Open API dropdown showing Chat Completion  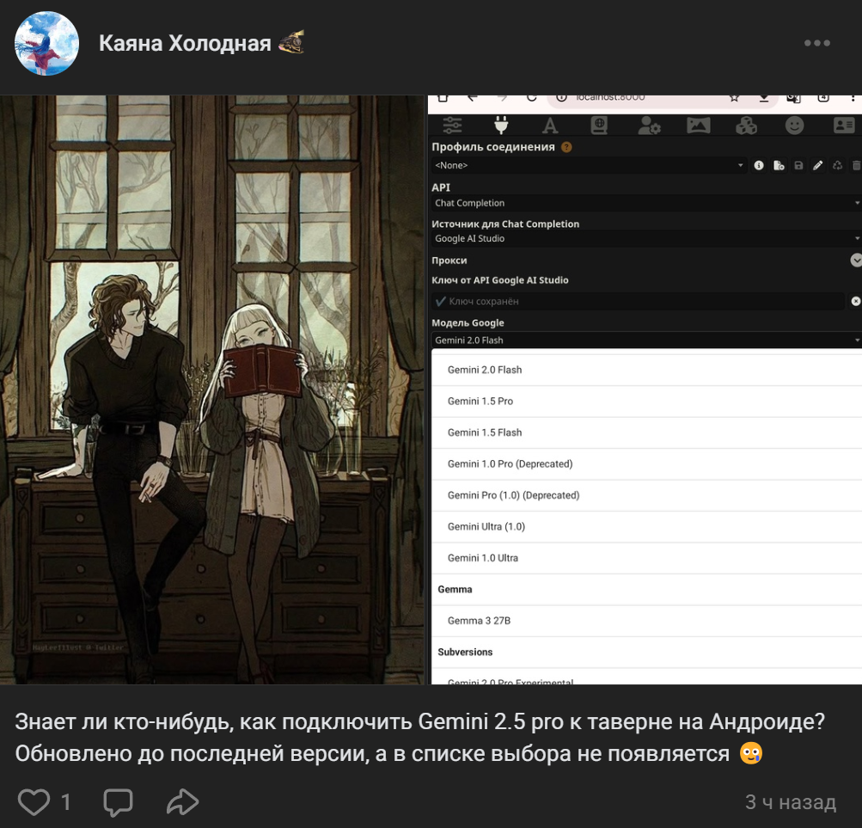[x=646, y=203]
